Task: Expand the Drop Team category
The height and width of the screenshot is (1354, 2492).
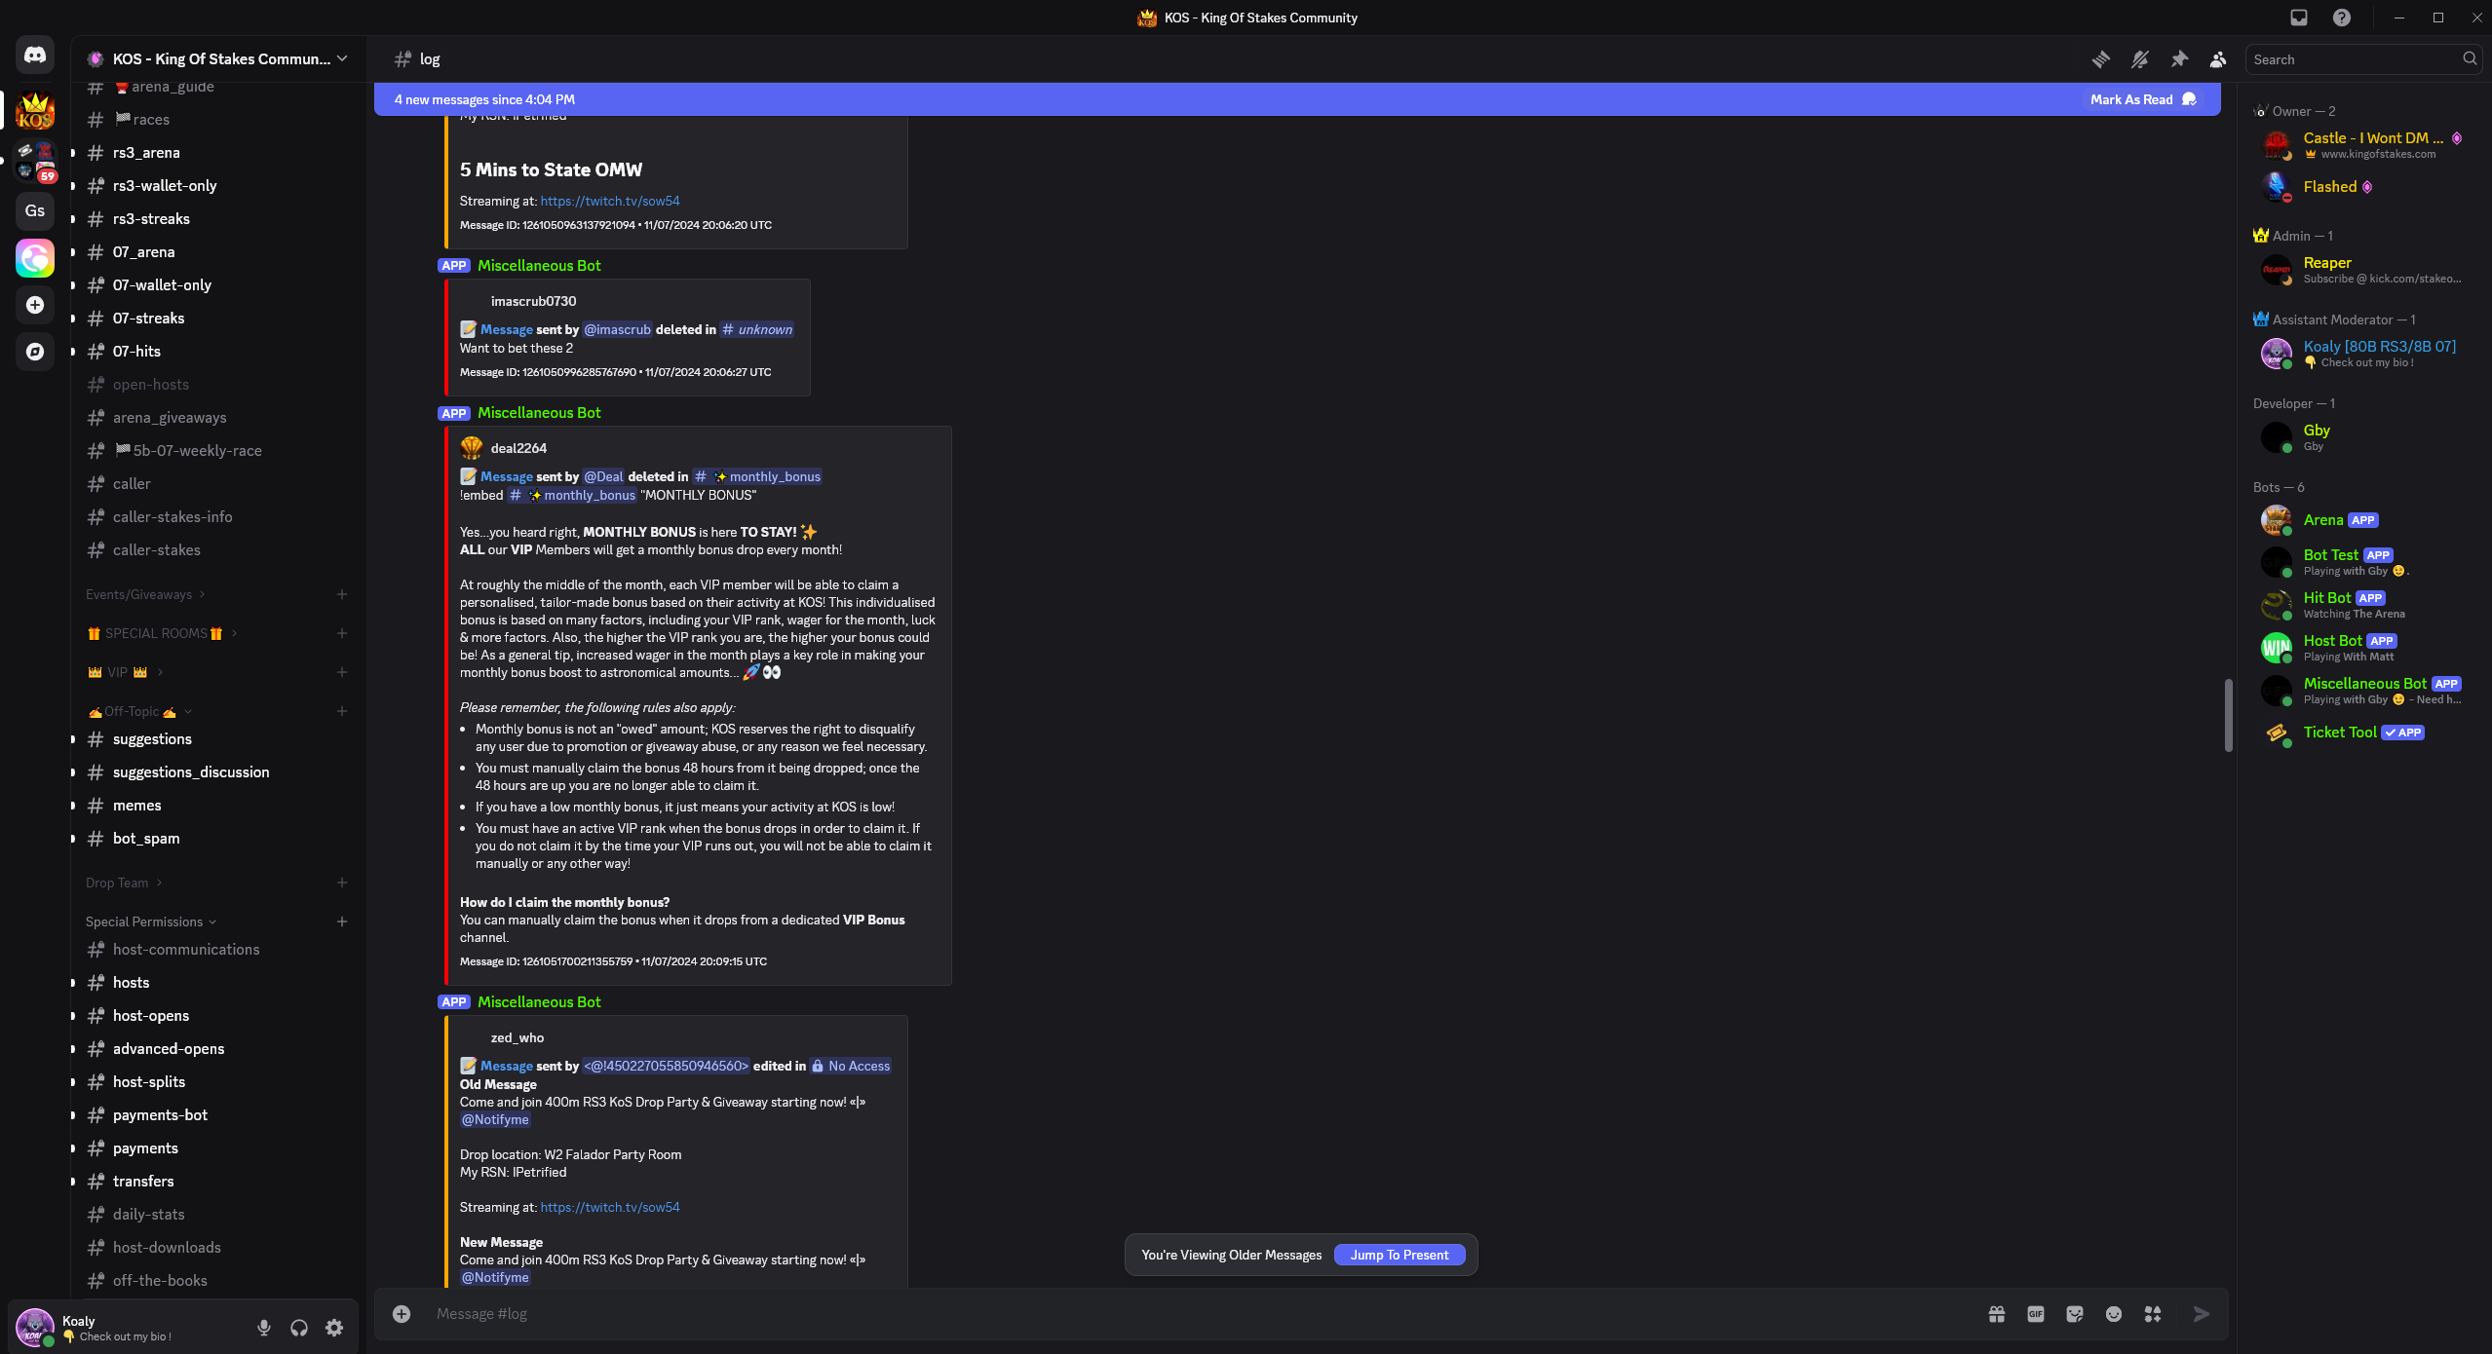Action: [x=124, y=883]
